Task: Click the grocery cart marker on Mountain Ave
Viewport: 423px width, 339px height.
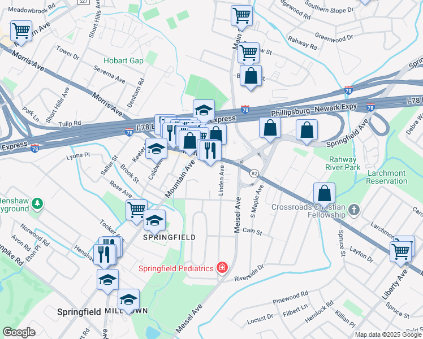Action: click(x=136, y=210)
